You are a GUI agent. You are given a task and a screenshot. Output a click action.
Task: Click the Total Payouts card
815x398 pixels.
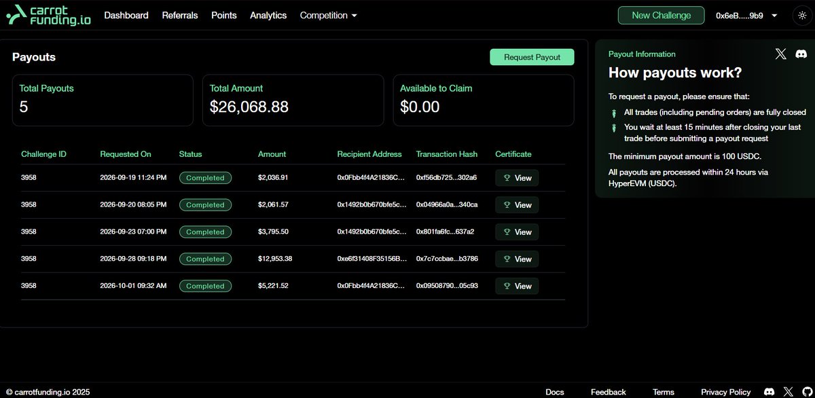(x=103, y=100)
